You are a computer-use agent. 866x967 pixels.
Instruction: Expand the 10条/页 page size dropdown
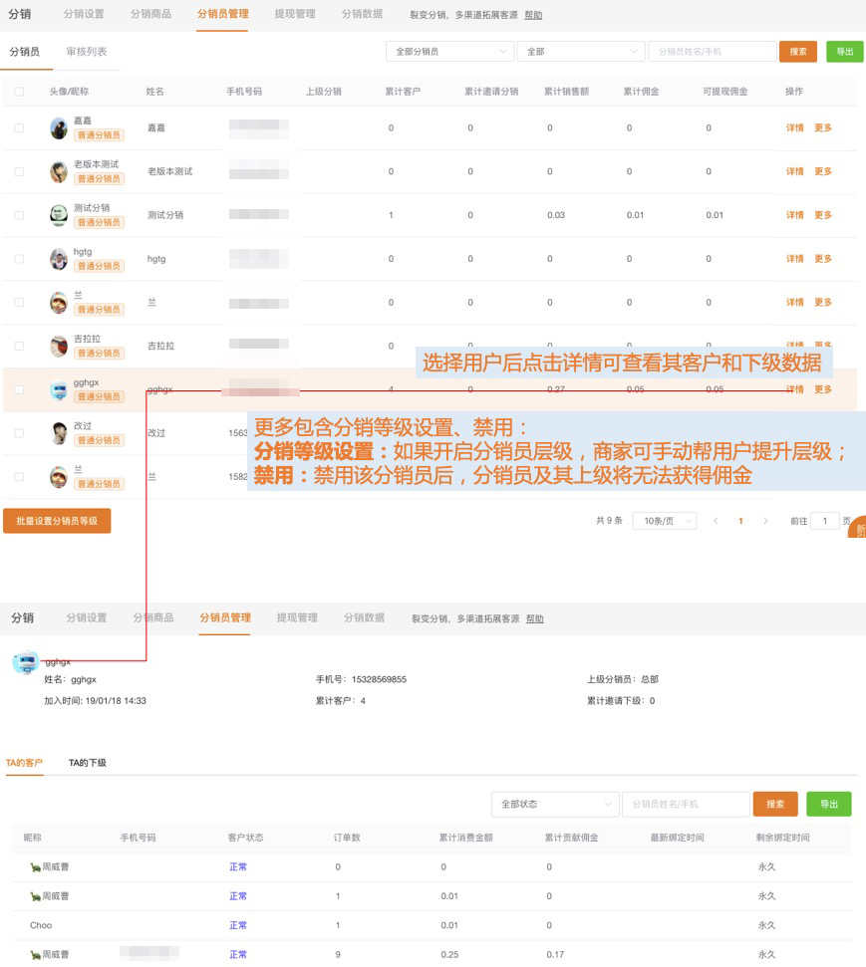tap(664, 521)
